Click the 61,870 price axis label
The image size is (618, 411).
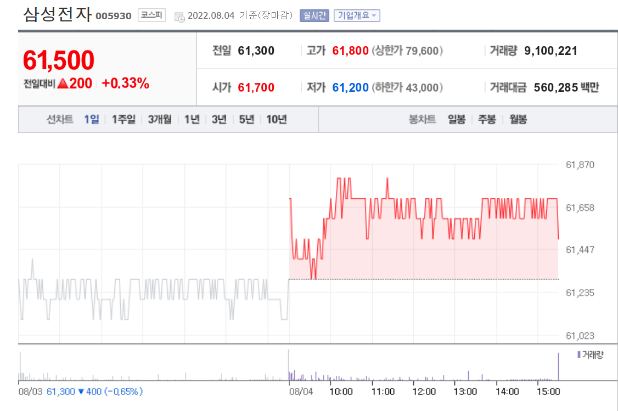tap(580, 165)
